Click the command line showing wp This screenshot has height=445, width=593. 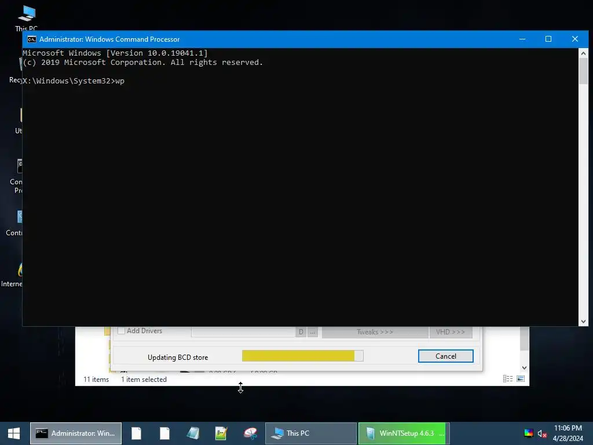tap(74, 81)
